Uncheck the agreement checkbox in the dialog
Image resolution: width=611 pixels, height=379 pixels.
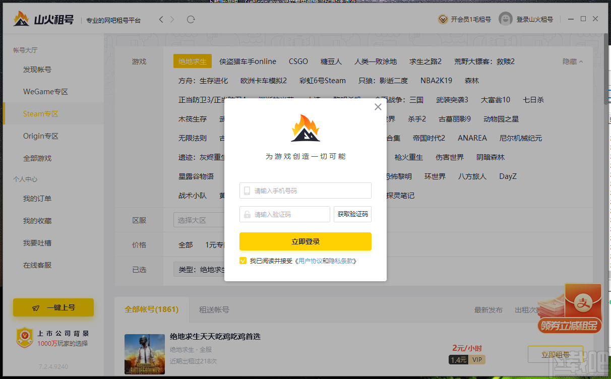243,261
